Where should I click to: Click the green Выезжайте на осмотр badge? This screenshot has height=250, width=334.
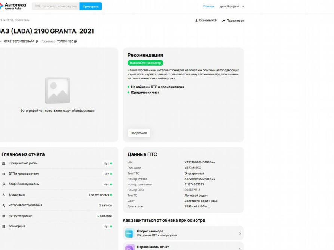(x=145, y=63)
